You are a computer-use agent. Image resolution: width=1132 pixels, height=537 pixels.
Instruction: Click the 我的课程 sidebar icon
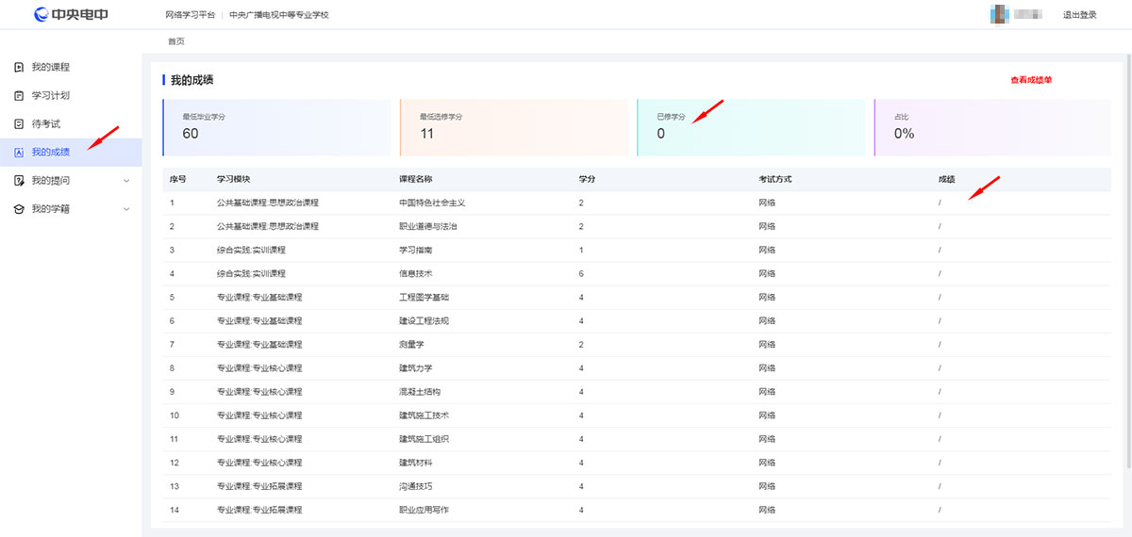(19, 67)
